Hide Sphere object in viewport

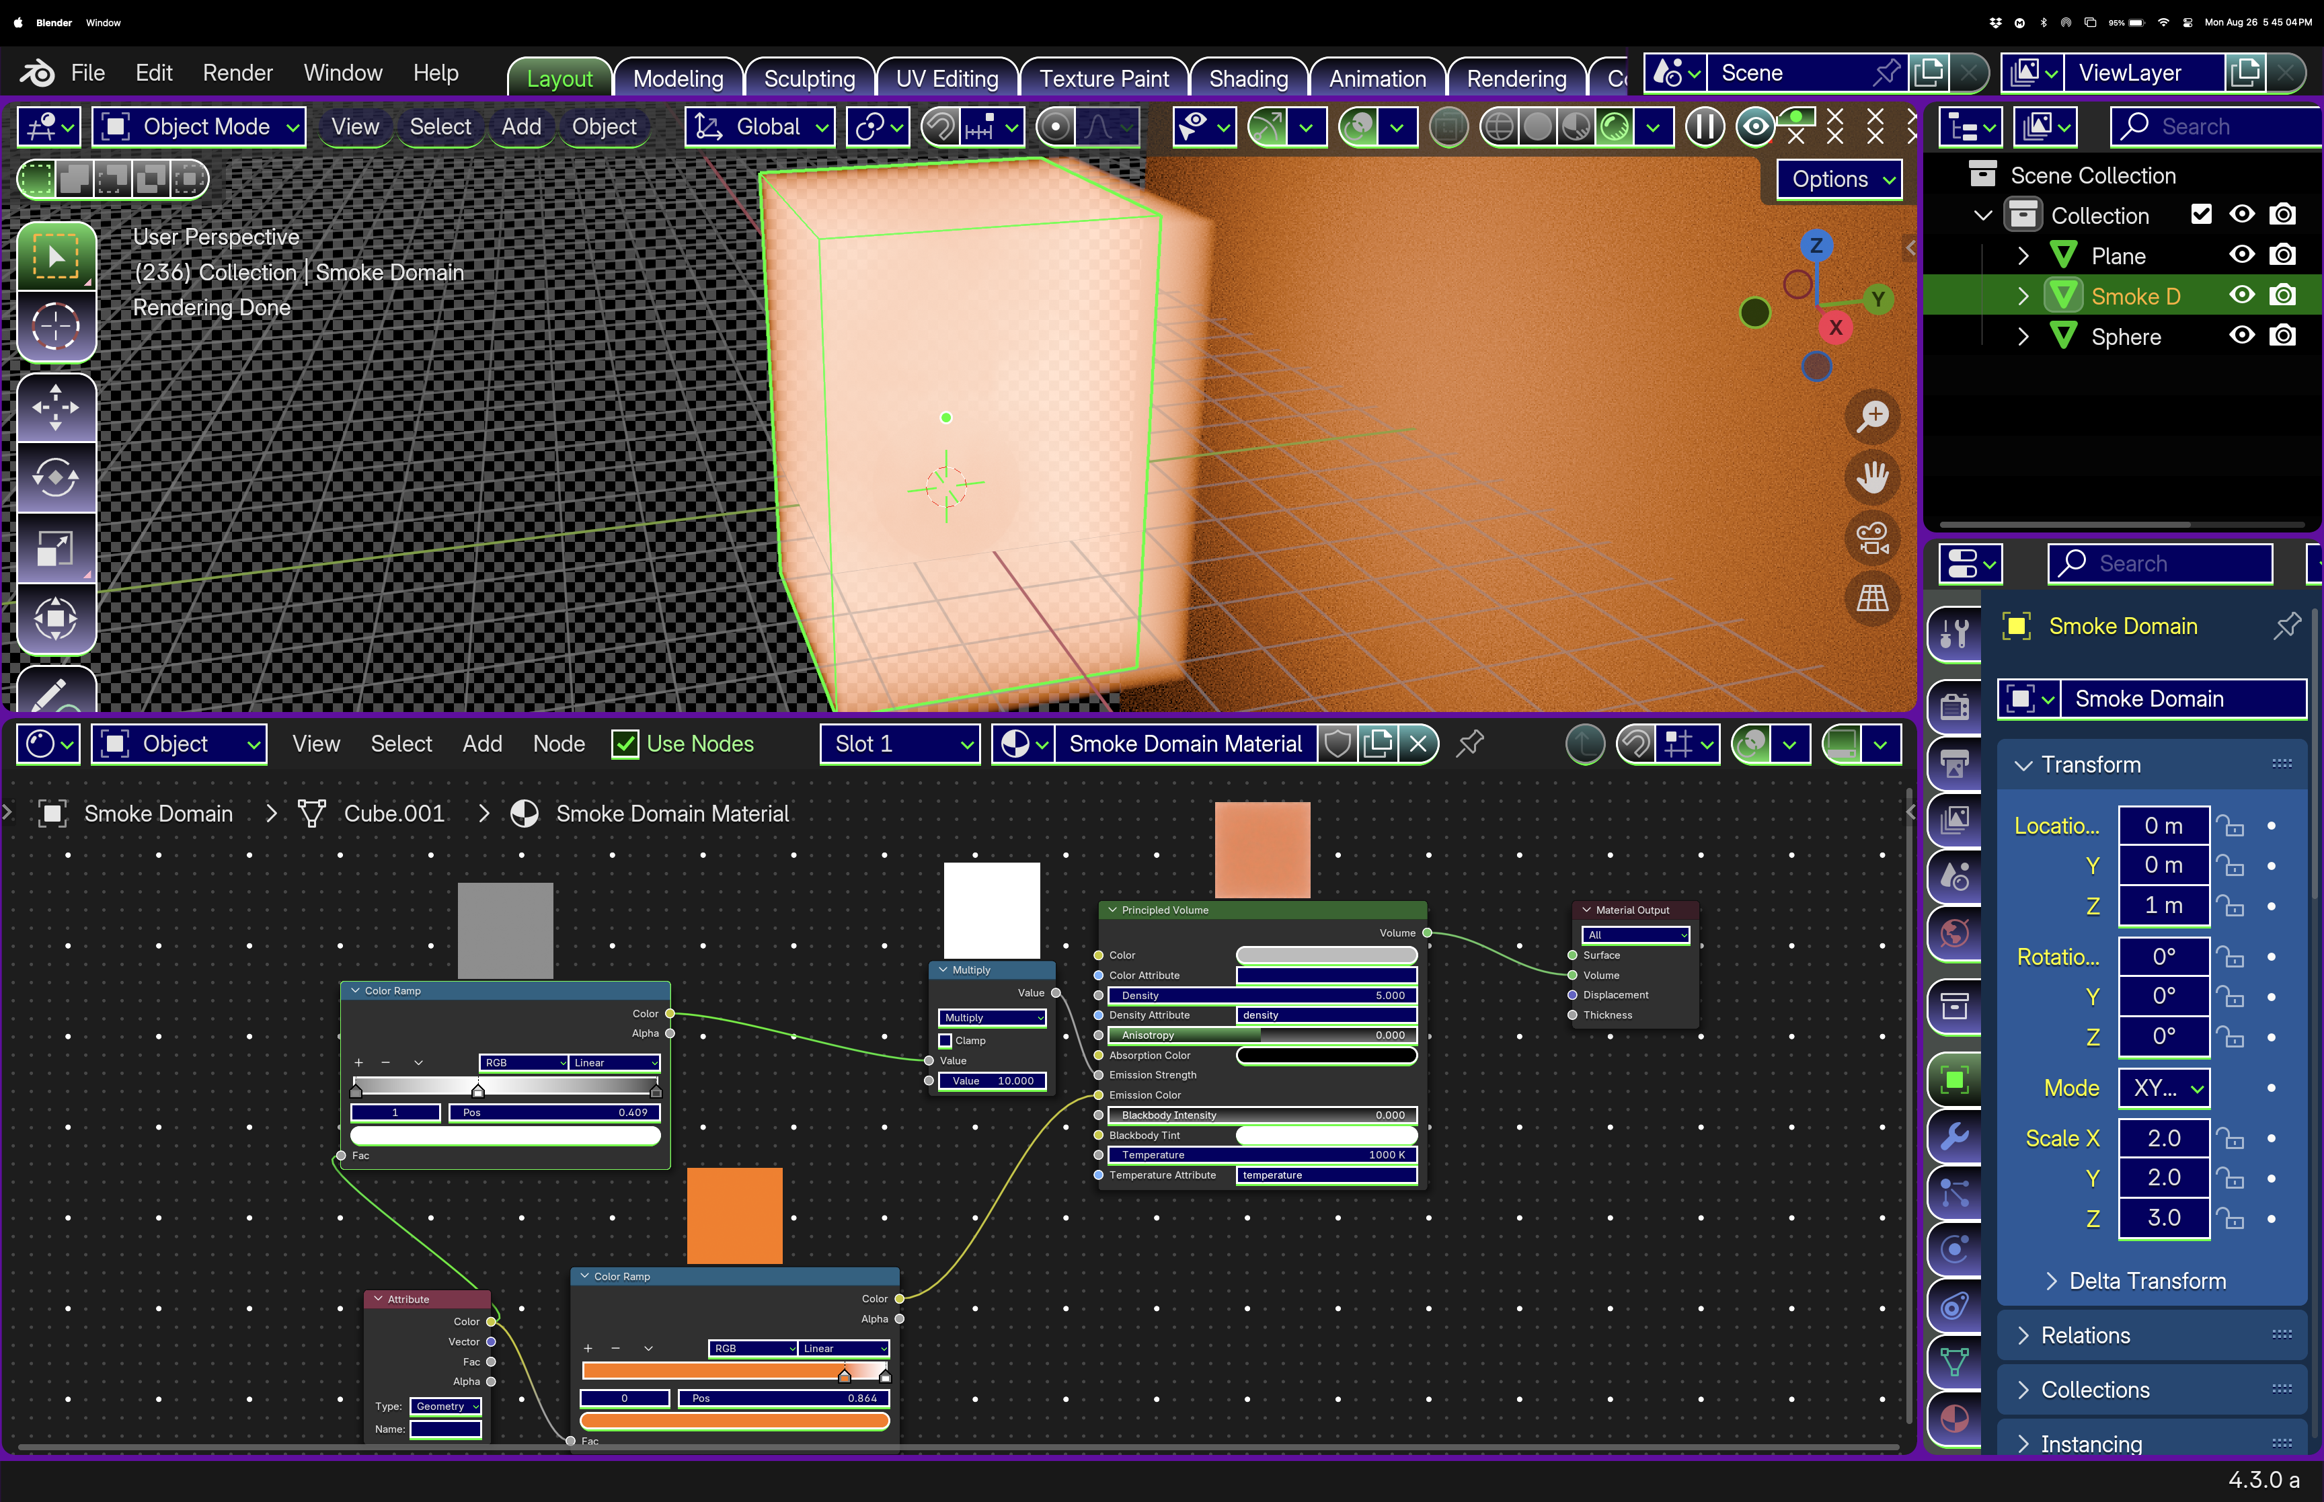2242,336
